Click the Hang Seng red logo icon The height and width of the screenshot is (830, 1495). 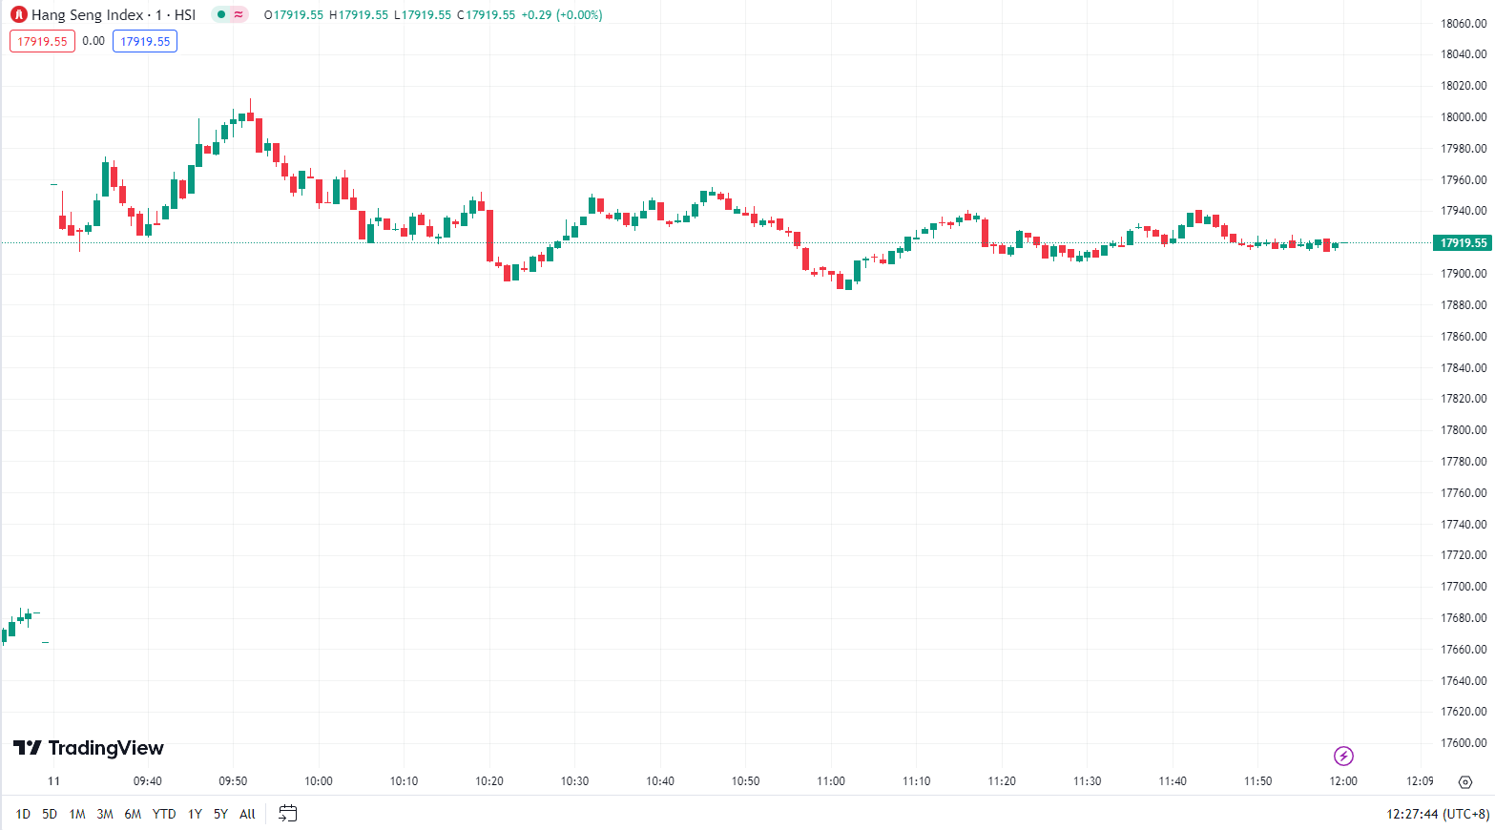pyautogui.click(x=19, y=15)
